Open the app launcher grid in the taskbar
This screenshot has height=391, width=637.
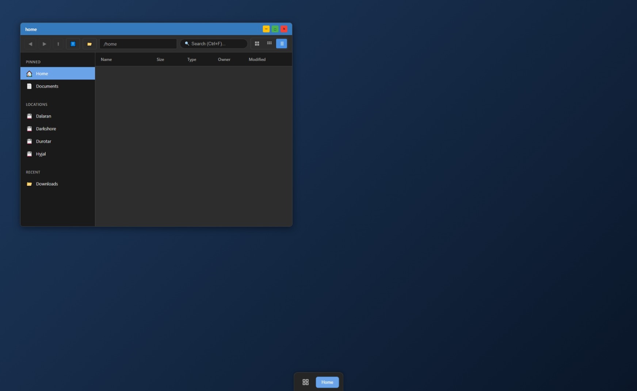[x=305, y=382]
